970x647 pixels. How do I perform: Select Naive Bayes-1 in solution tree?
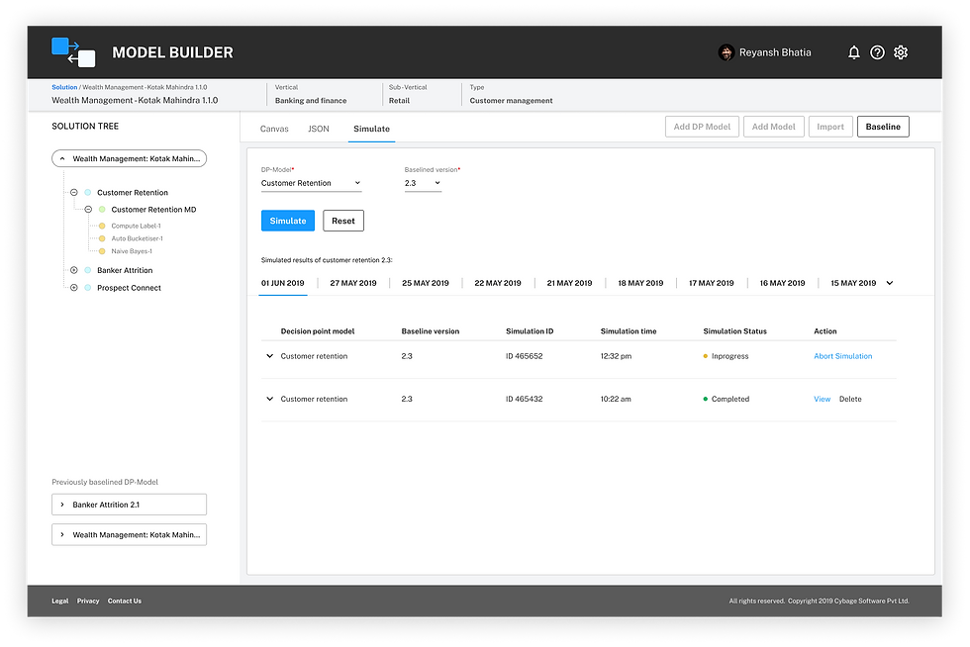click(x=132, y=251)
